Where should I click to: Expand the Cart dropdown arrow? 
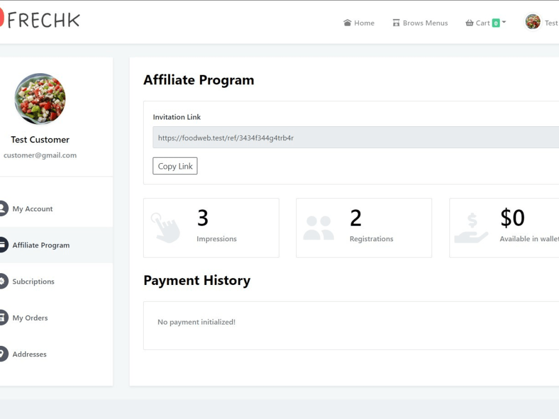(504, 22)
